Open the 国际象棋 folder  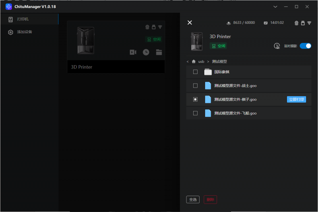click(222, 72)
